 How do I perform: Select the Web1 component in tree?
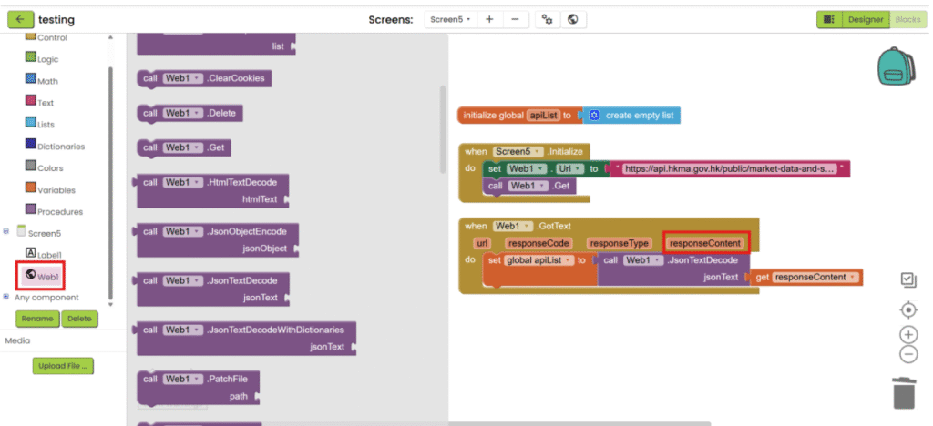coord(46,276)
